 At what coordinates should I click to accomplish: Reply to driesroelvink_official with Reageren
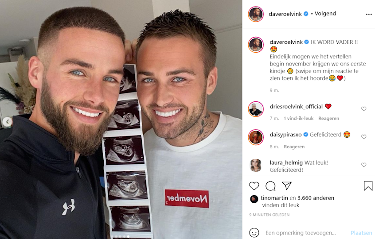point(328,119)
